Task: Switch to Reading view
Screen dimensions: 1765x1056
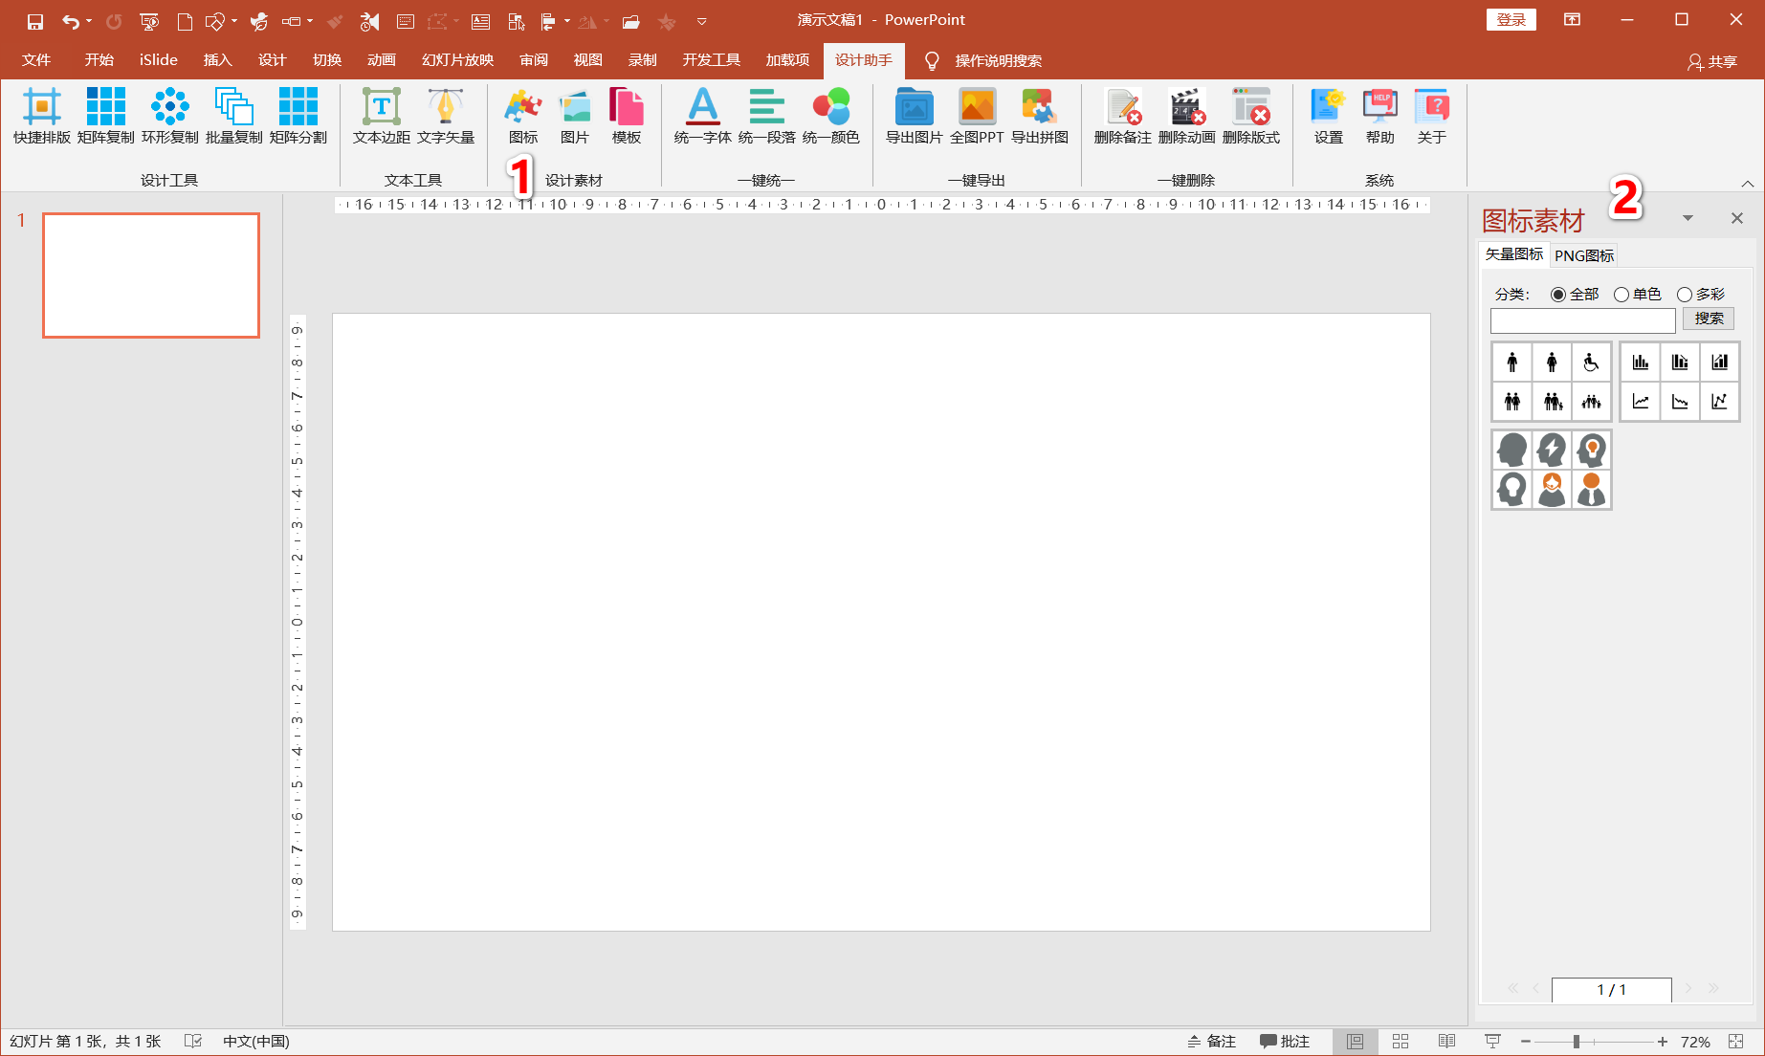Action: click(x=1446, y=1042)
